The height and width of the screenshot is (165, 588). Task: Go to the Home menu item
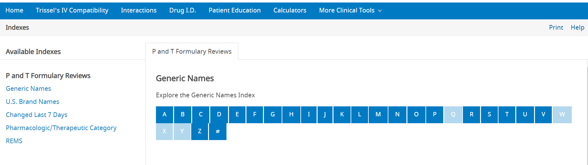coord(14,10)
